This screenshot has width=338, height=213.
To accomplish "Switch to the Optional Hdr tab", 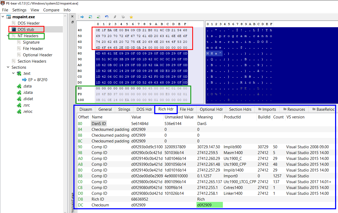I will click(x=211, y=109).
